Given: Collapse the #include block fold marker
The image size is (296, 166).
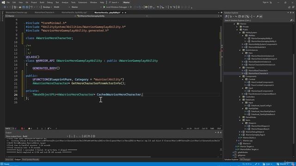Looking at the screenshot, I should coord(25,23).
